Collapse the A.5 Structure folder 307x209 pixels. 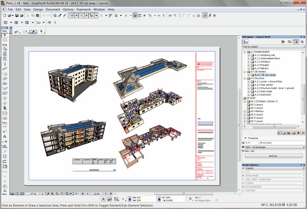tap(245, 78)
